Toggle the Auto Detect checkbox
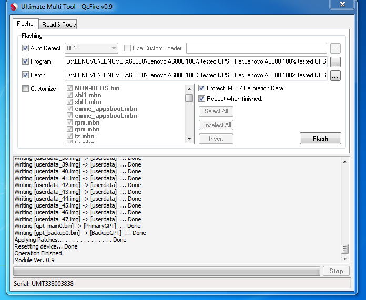The image size is (366, 300). [25, 48]
